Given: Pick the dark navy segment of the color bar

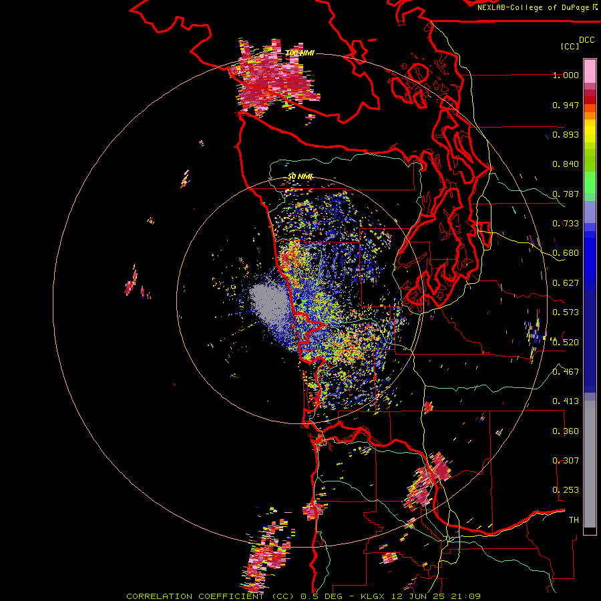Looking at the screenshot, I should [x=590, y=337].
